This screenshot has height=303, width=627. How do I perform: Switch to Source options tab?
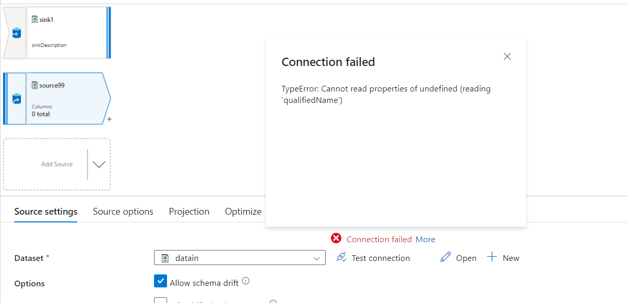click(x=123, y=212)
